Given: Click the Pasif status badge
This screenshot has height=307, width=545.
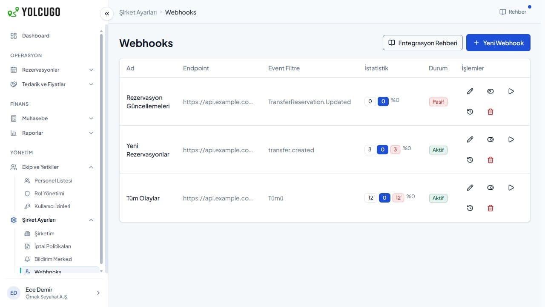Looking at the screenshot, I should click(438, 102).
